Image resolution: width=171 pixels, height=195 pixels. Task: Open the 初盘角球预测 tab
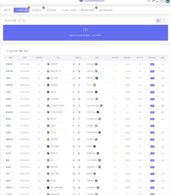106,10
